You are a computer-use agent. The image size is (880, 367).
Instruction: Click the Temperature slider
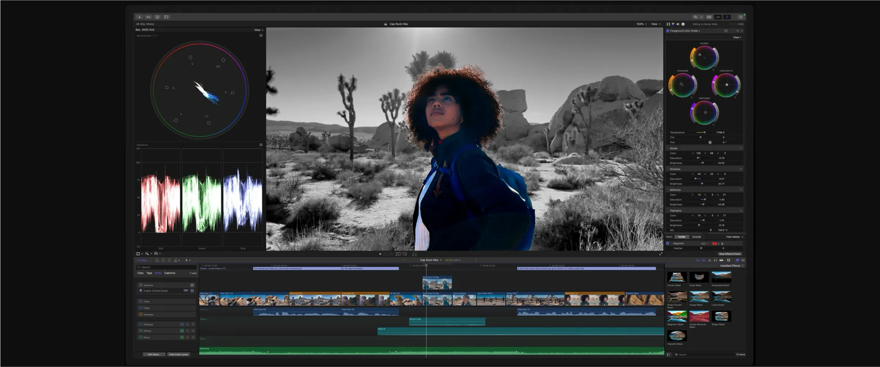pyautogui.click(x=701, y=132)
